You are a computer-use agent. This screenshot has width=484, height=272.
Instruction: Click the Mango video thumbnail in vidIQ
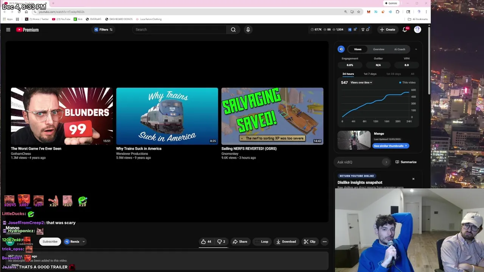354,140
